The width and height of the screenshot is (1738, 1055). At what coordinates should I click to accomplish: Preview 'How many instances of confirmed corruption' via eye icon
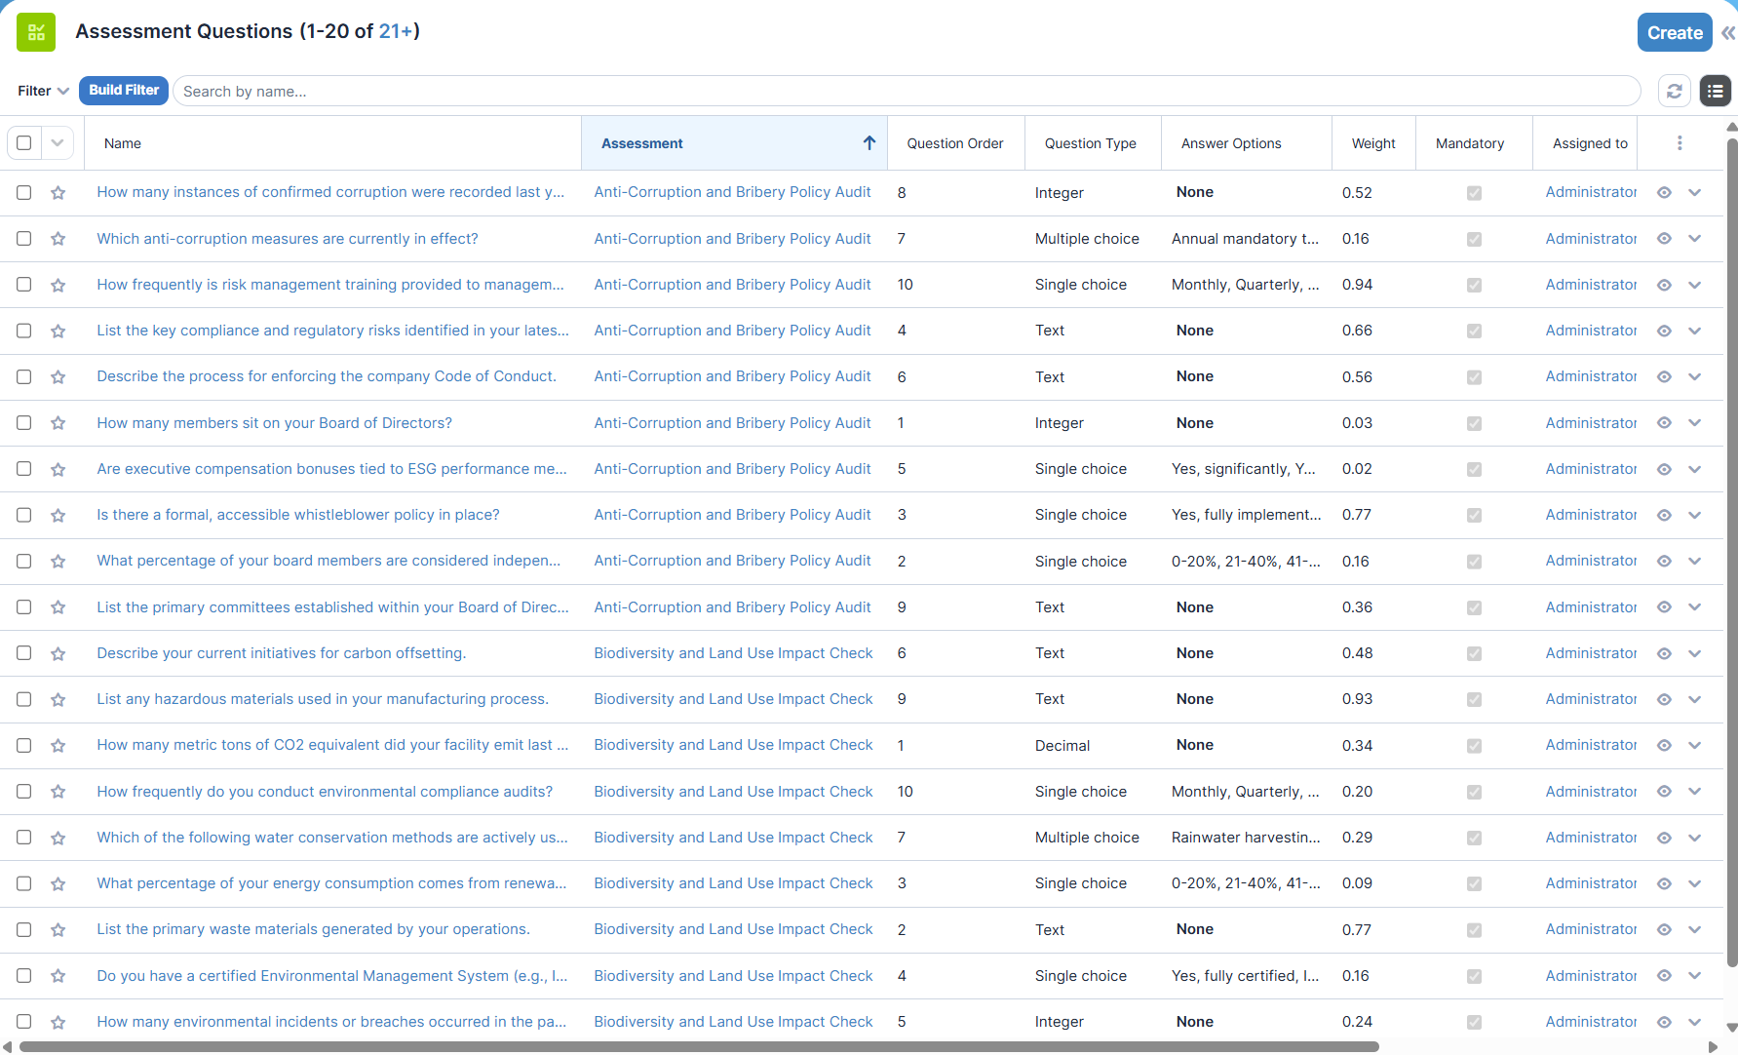(x=1664, y=192)
